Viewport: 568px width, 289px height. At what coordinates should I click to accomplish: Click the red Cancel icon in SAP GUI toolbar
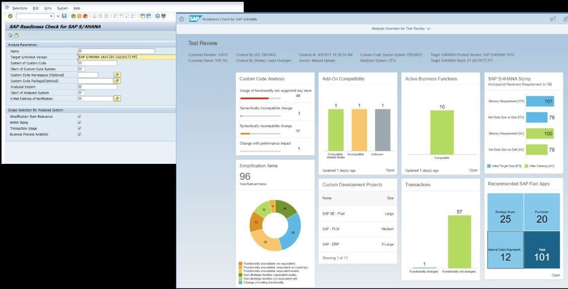click(x=86, y=16)
